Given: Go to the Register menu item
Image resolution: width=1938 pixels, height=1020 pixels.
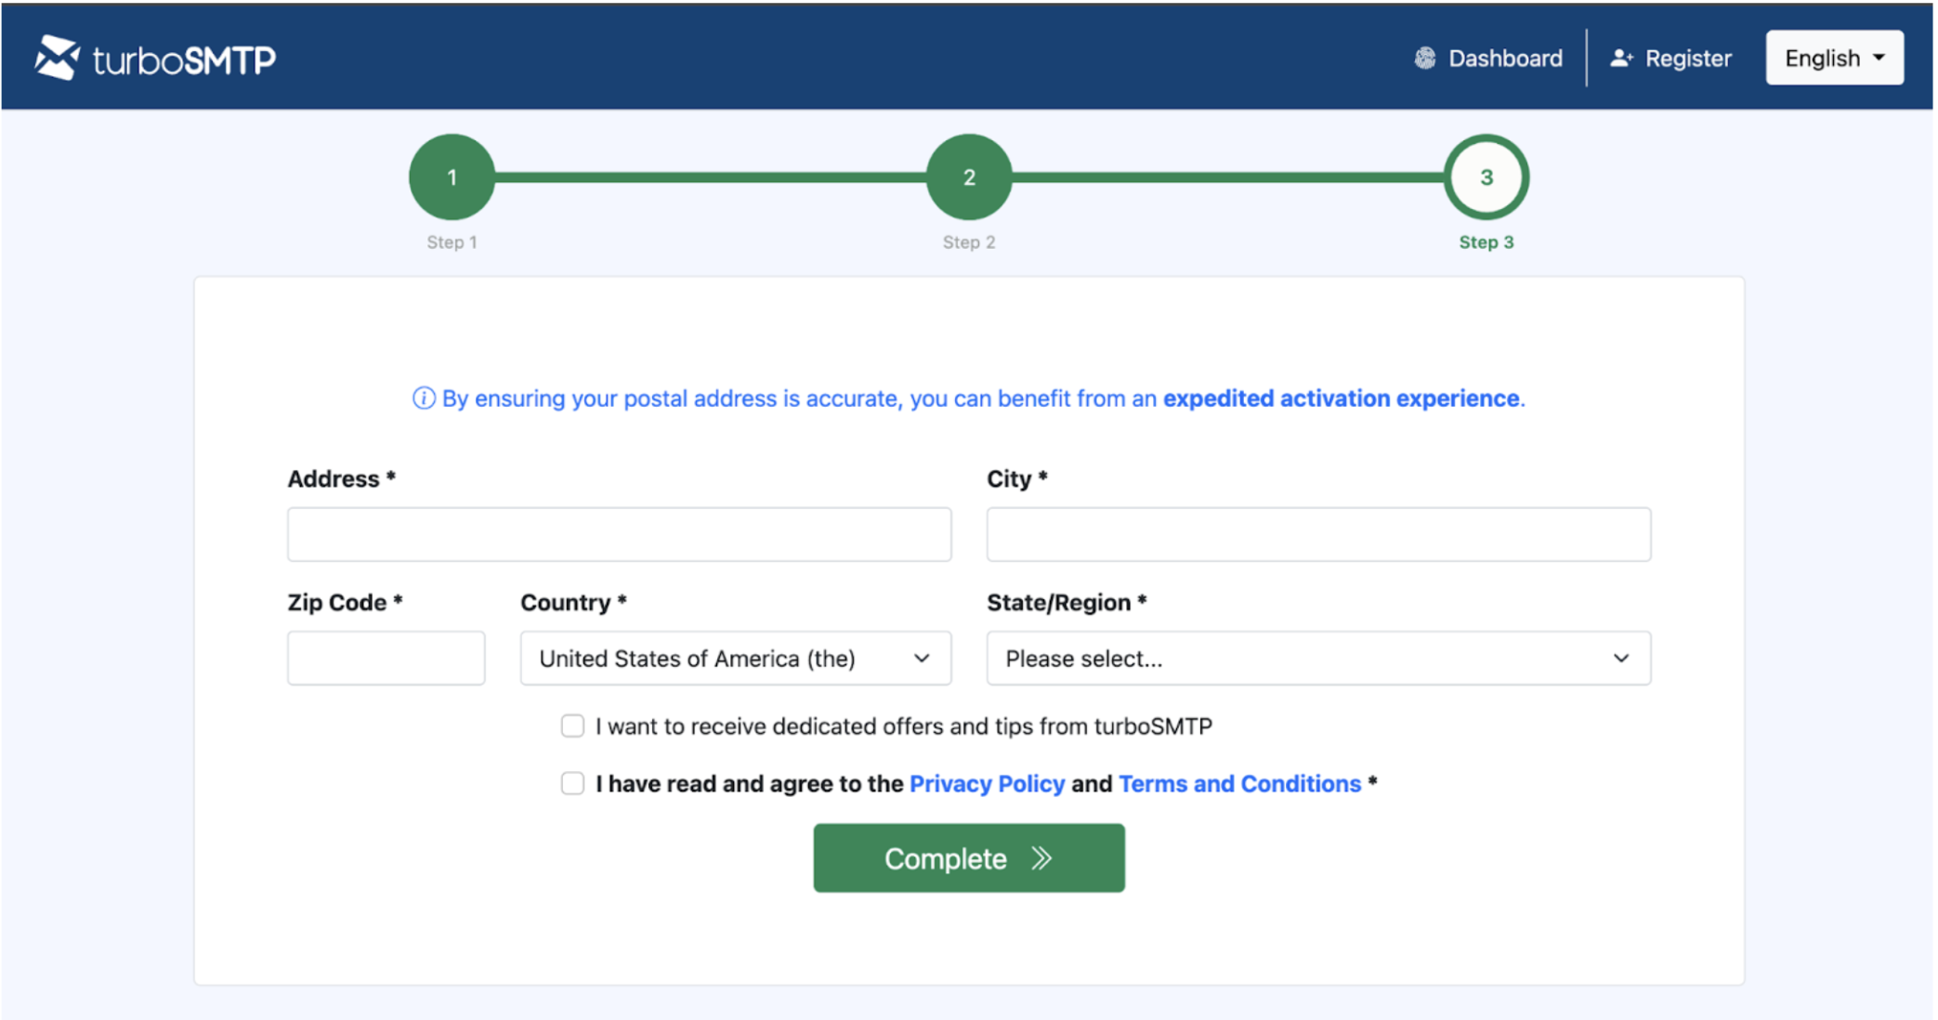Looking at the screenshot, I should (x=1687, y=59).
